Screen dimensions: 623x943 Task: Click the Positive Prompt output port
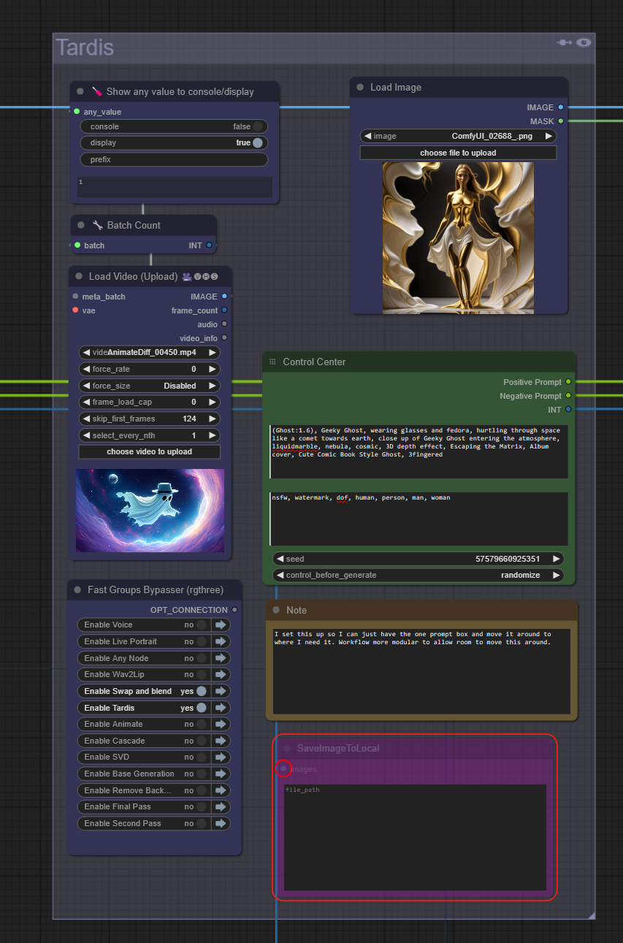click(x=568, y=382)
